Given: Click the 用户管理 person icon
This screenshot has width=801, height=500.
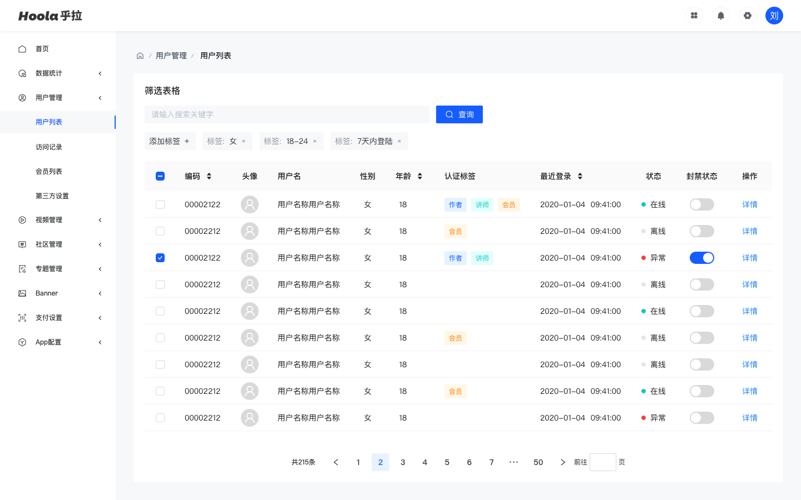Looking at the screenshot, I should click(x=22, y=98).
